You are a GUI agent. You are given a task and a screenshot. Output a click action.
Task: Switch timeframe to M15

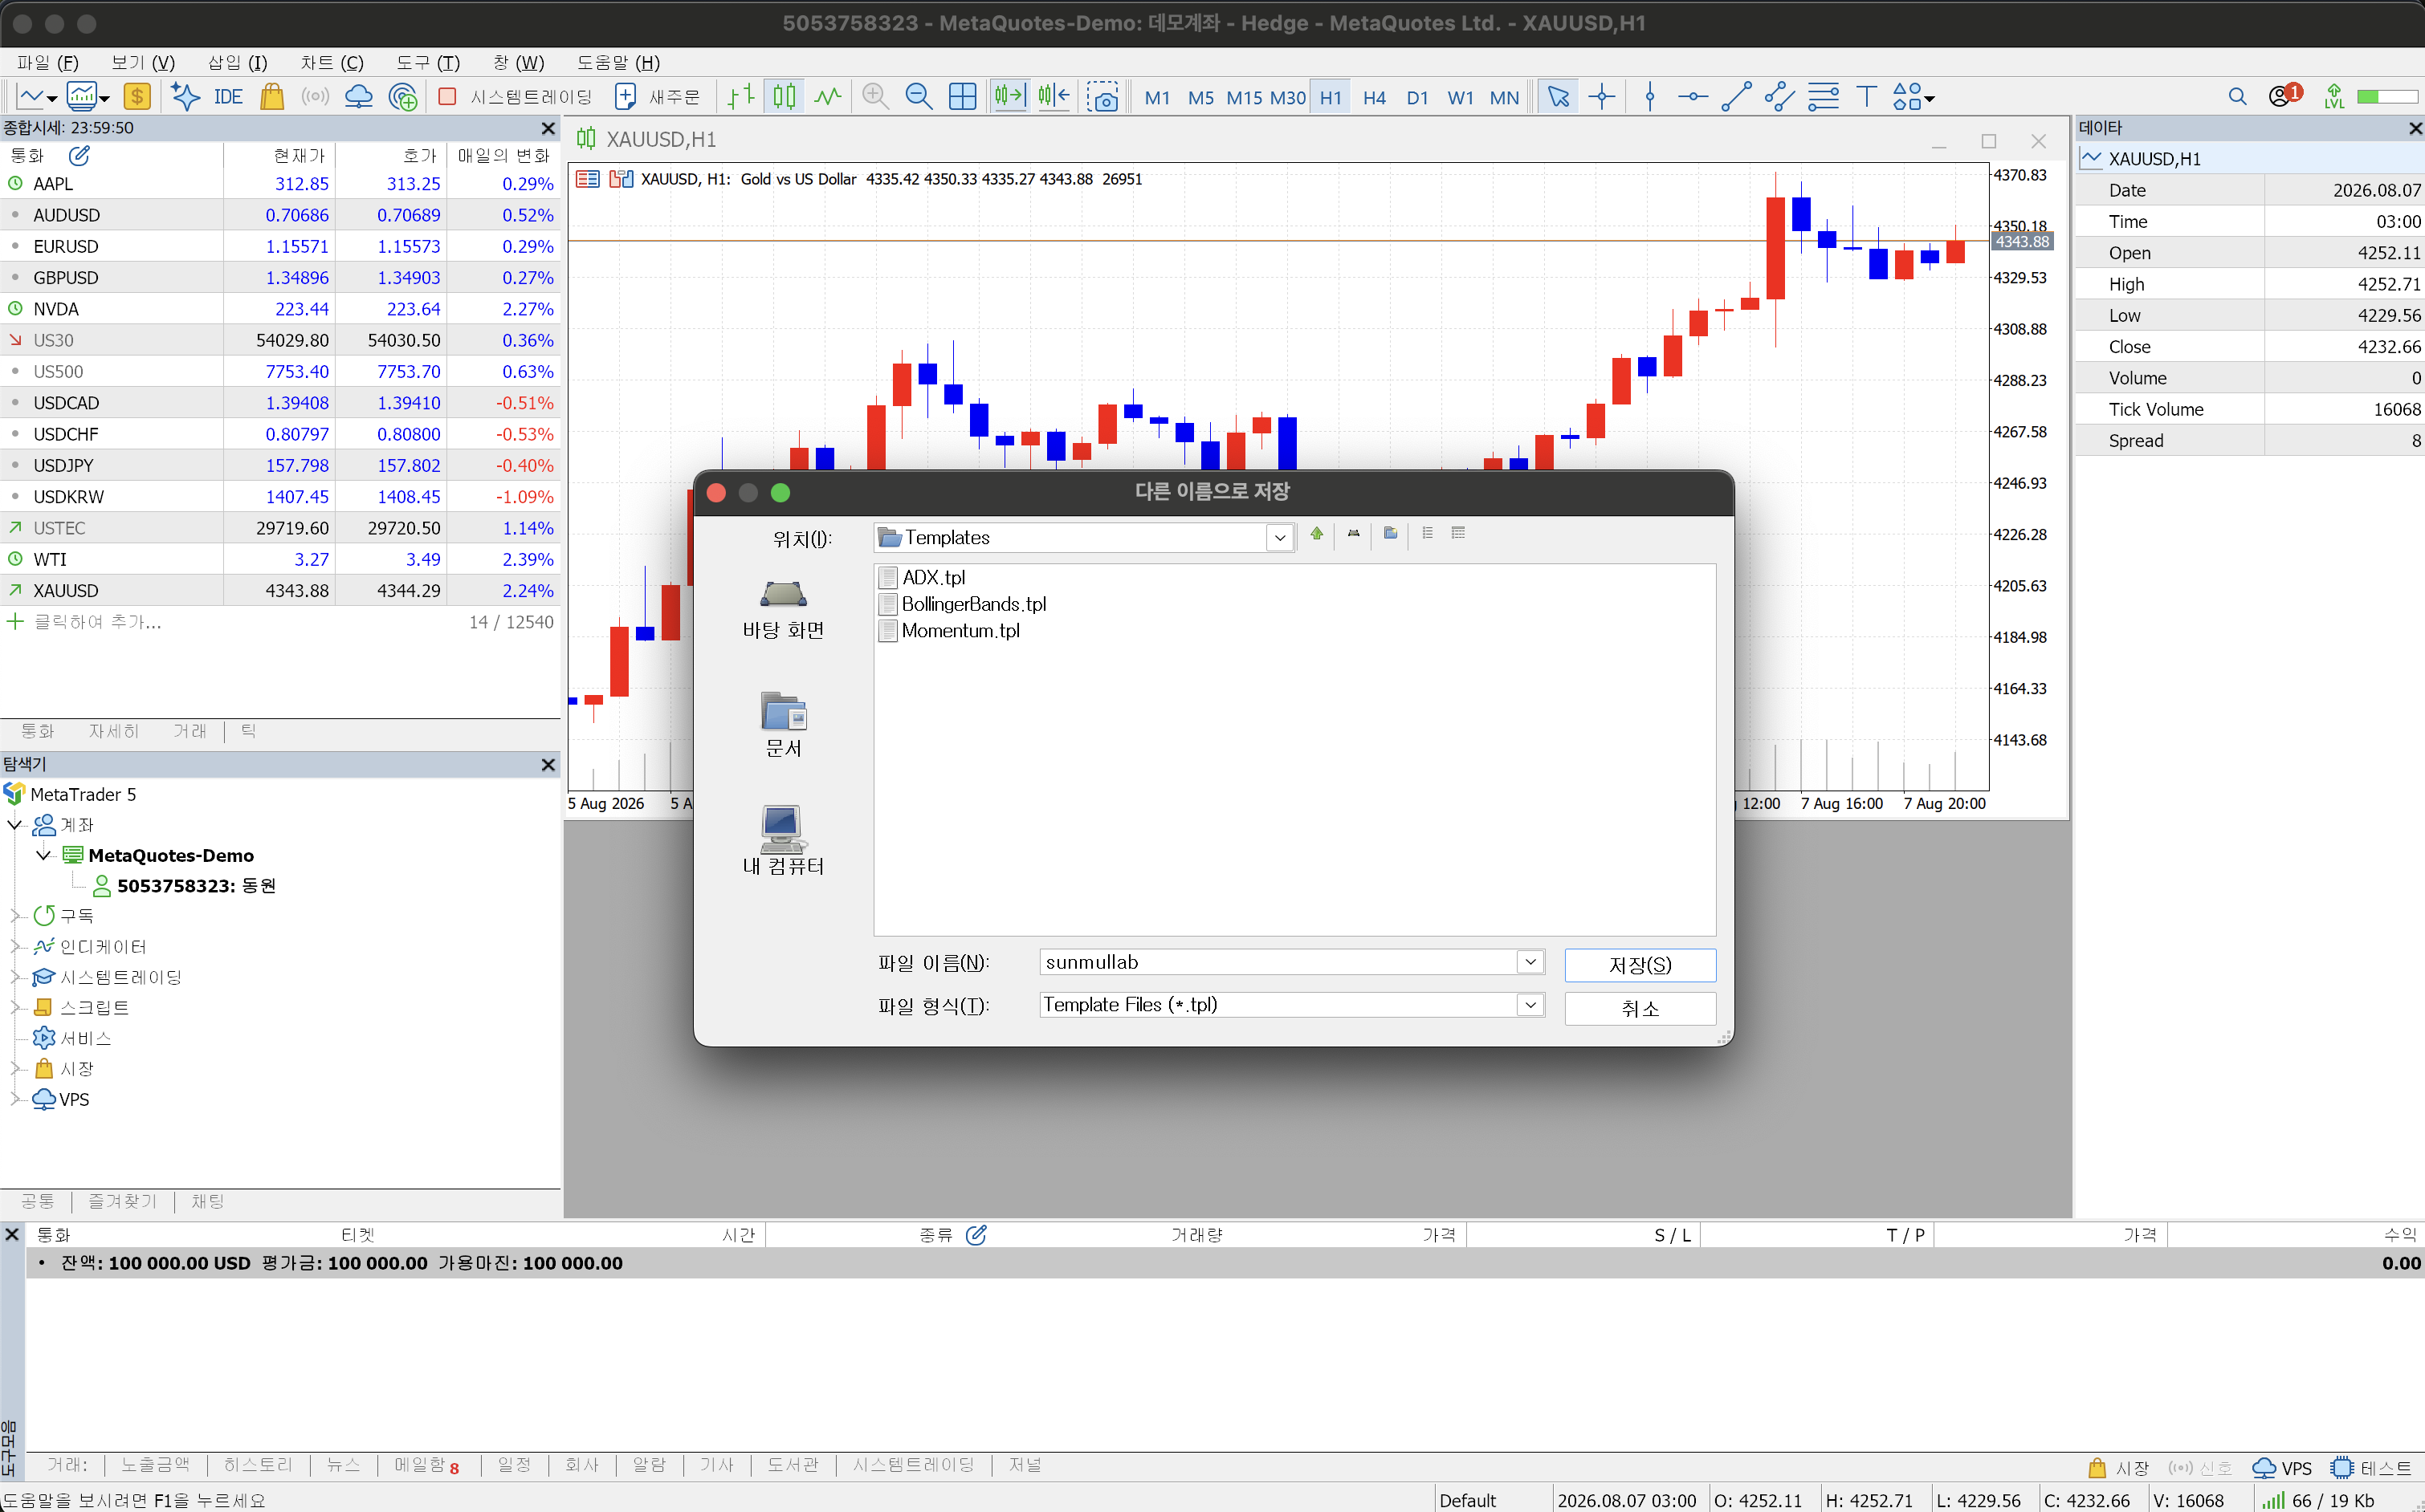(1244, 98)
